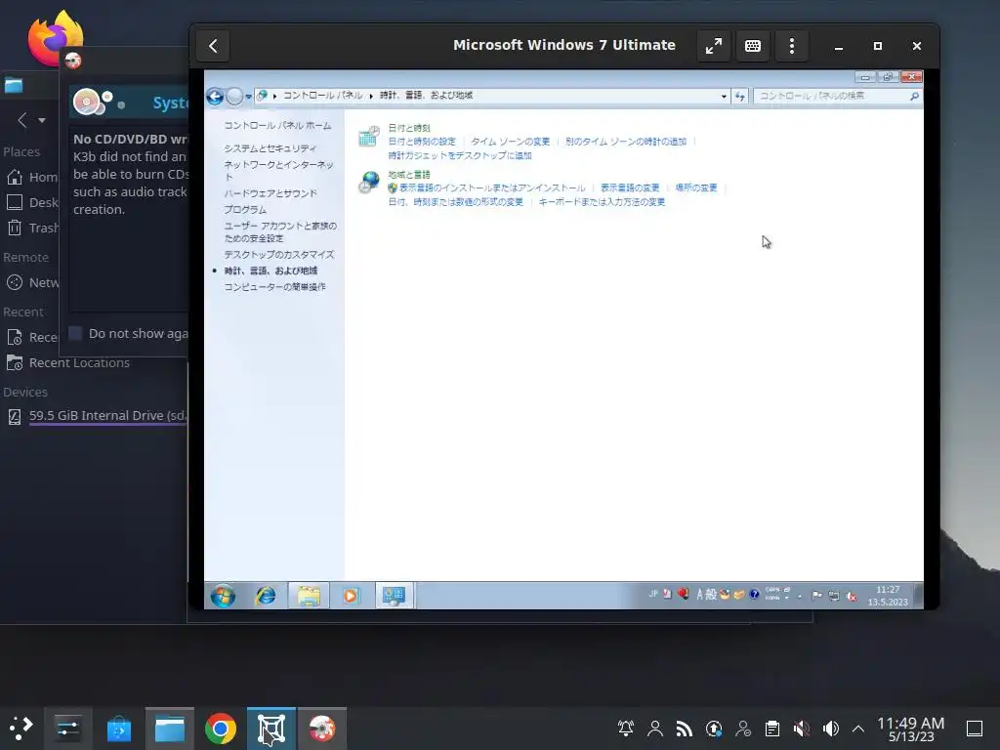Viewport: 1000px width, 750px height.
Task: Open Windows Media Player in Windows 7 taskbar
Action: pyautogui.click(x=351, y=596)
